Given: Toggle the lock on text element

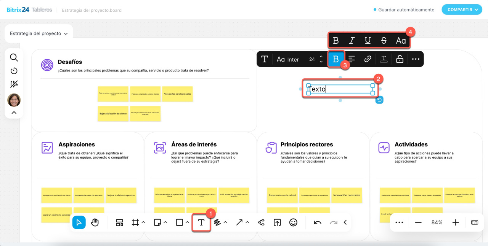Looking at the screenshot, I should [x=400, y=59].
